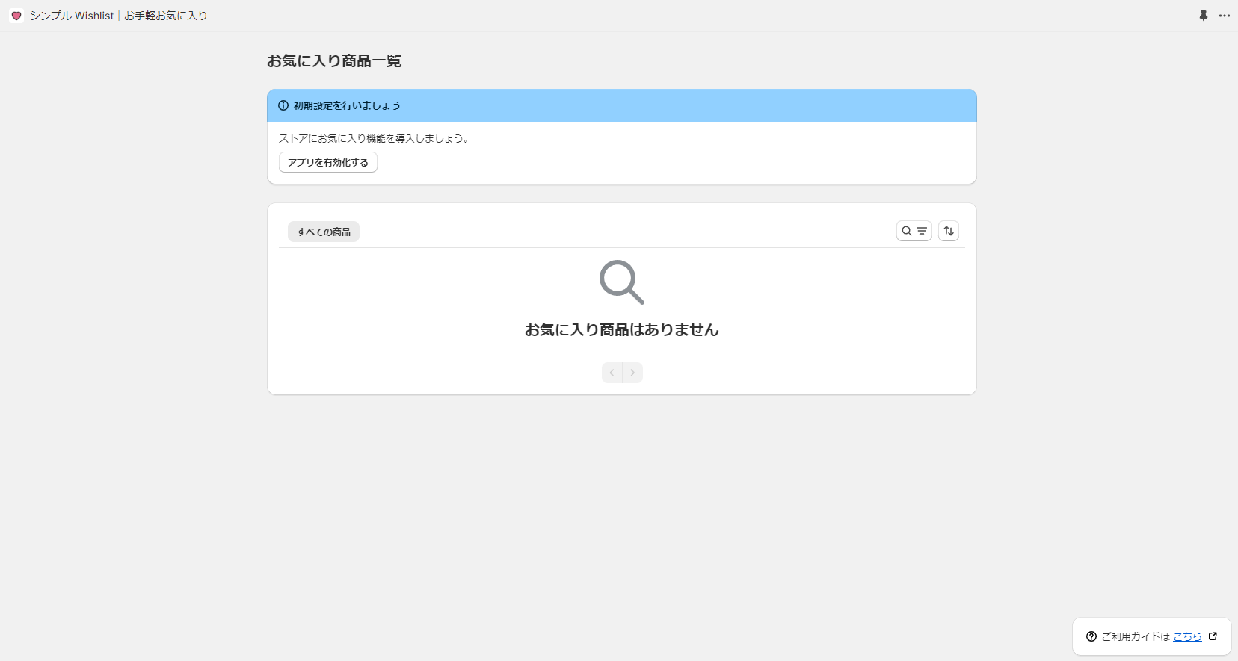Click the ご利用ガイドは label
Image resolution: width=1238 pixels, height=661 pixels.
coord(1136,636)
